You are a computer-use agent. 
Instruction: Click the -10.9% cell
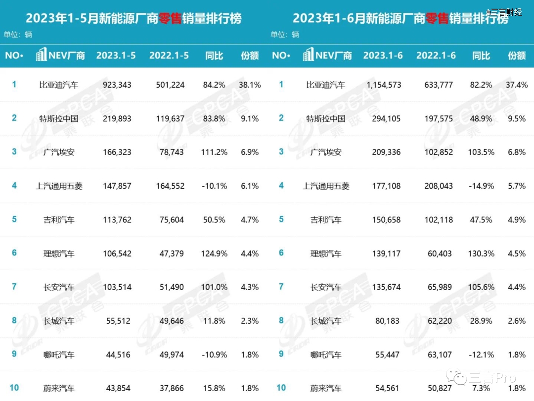point(214,355)
